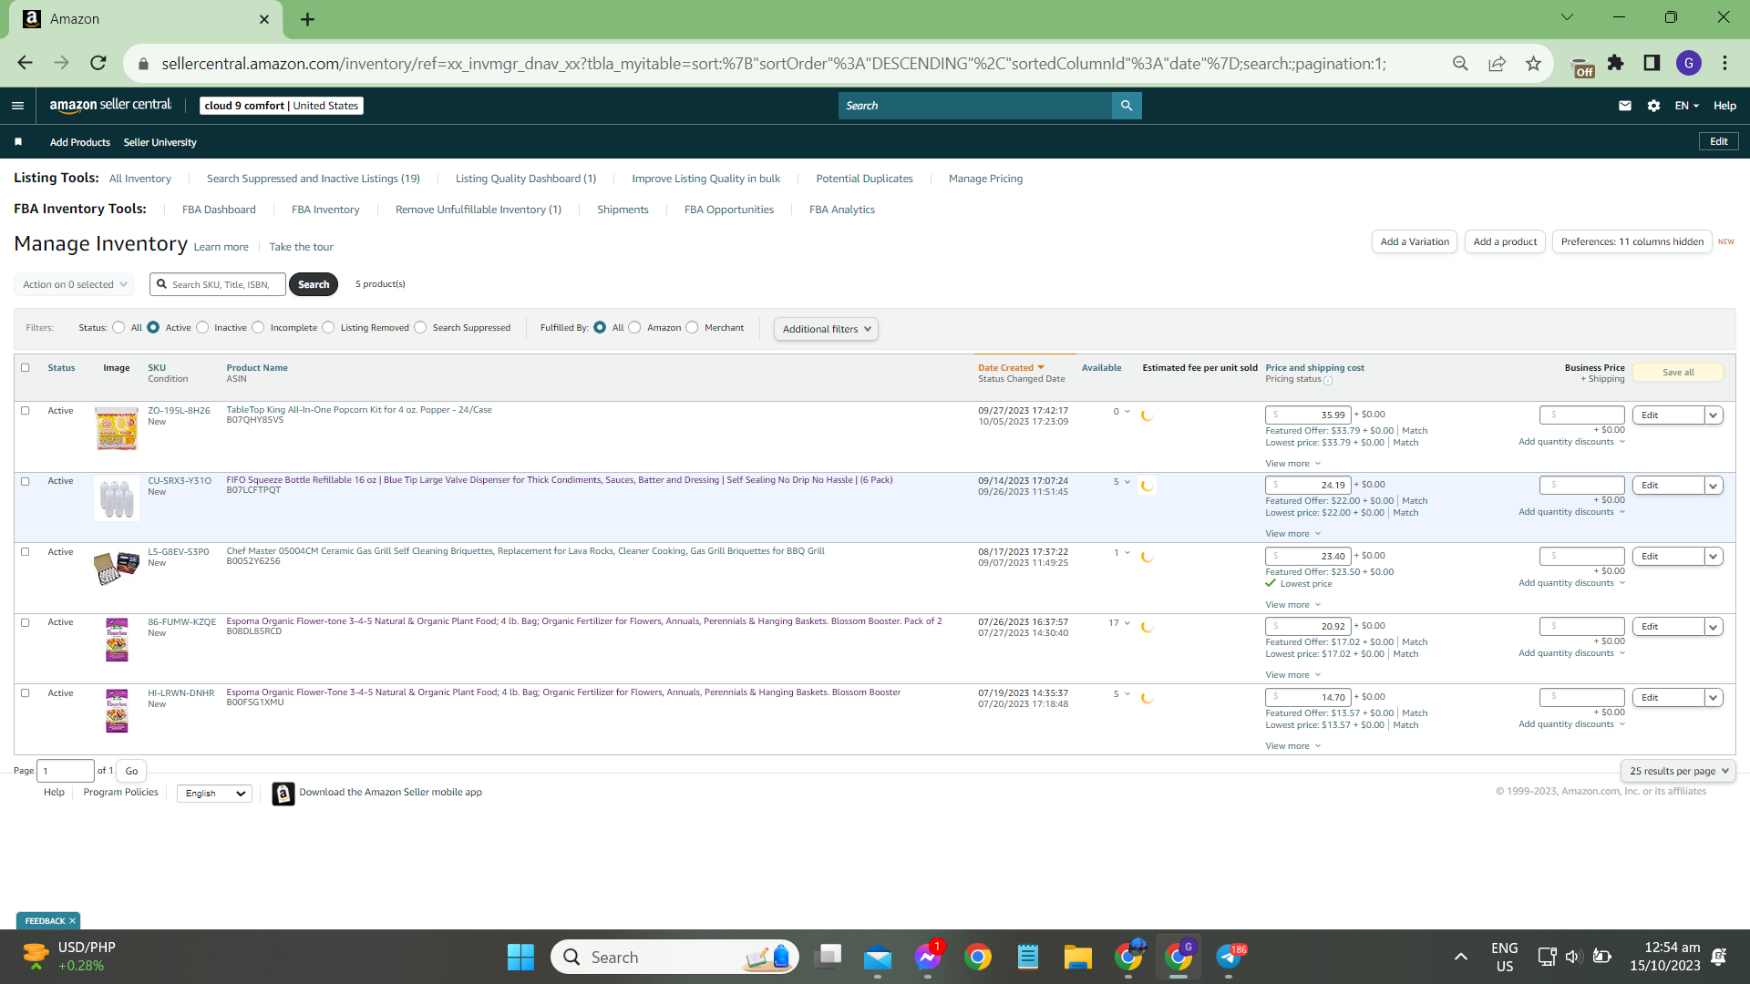The image size is (1750, 984).
Task: Open the settings gear in Seller Central
Action: coord(1654,106)
